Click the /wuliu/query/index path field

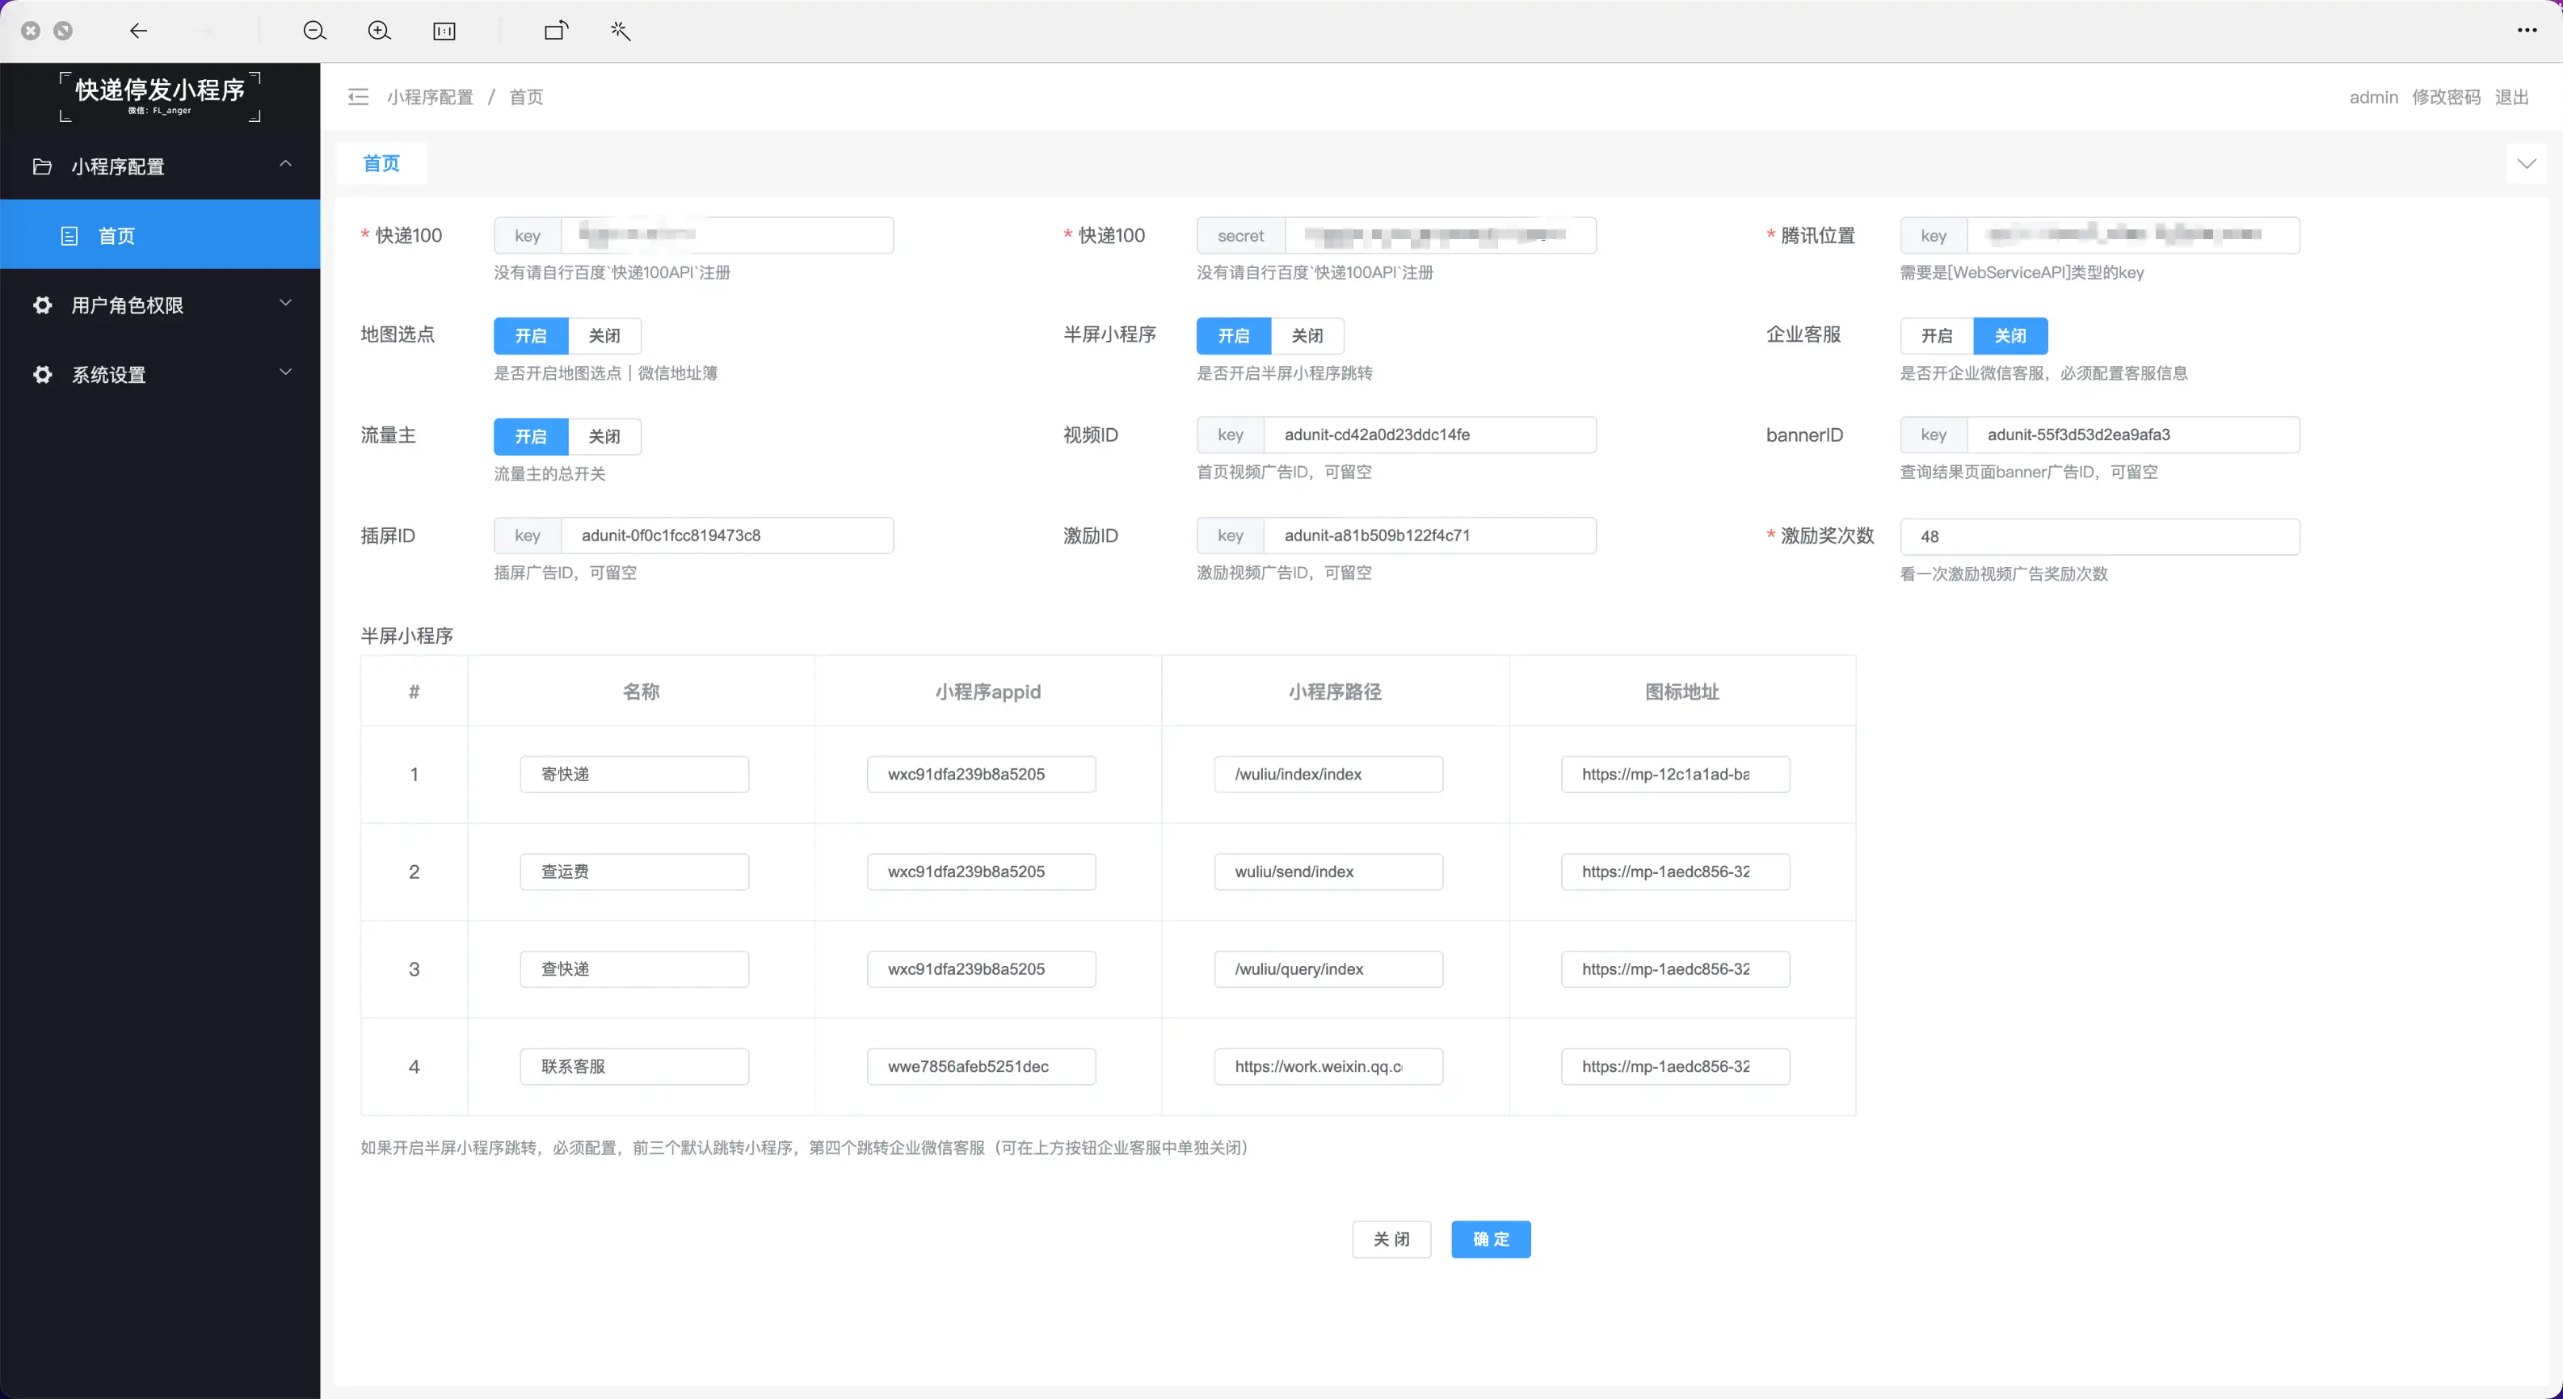1328,968
